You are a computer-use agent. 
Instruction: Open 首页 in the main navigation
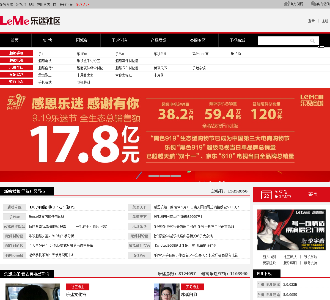point(15,40)
